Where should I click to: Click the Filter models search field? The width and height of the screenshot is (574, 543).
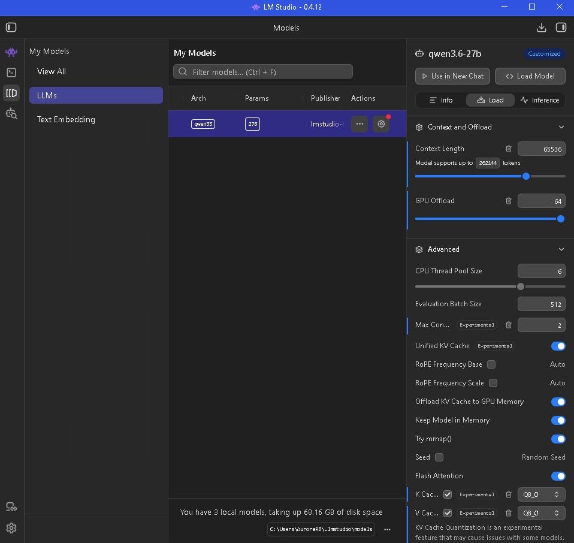pos(263,71)
